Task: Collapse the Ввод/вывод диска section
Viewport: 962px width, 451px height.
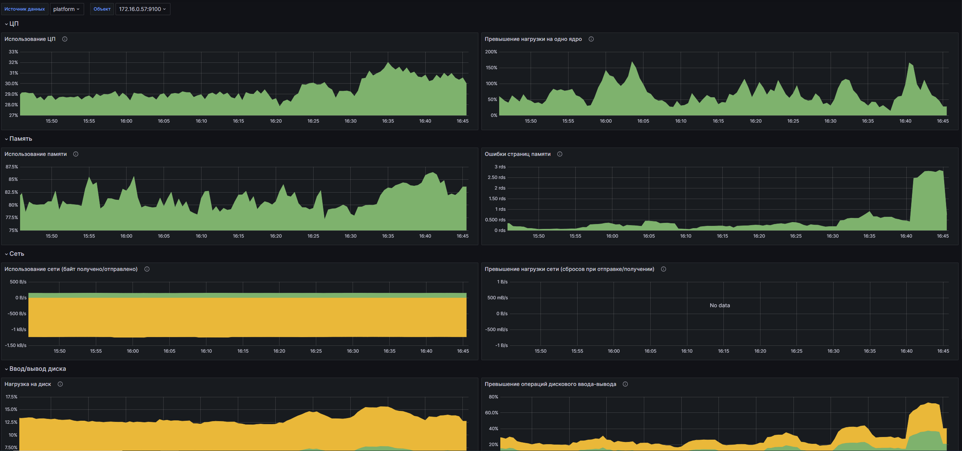Action: 35,369
